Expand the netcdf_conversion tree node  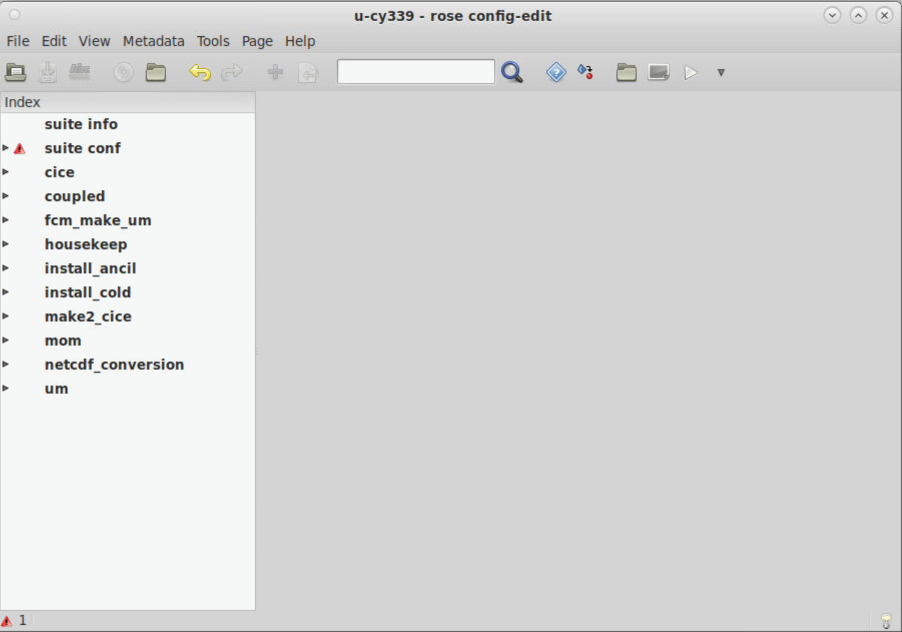(x=6, y=364)
